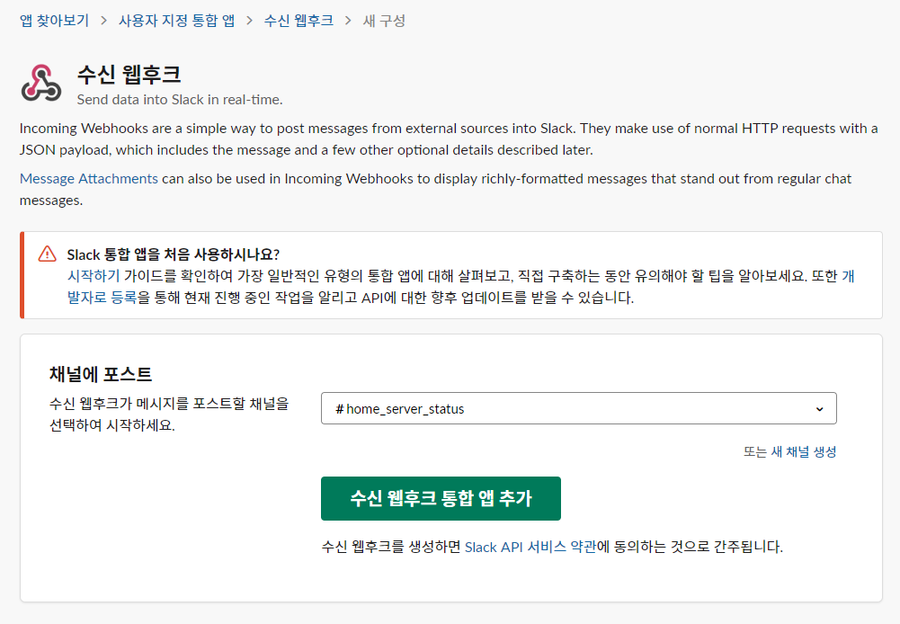Open 'Slack API 서비스 약관' link
The image size is (900, 624).
[x=530, y=547]
